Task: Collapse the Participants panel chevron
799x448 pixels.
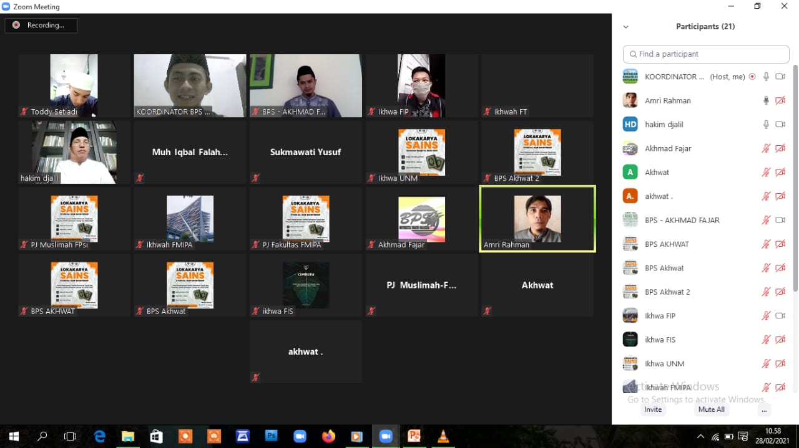Action: point(625,27)
